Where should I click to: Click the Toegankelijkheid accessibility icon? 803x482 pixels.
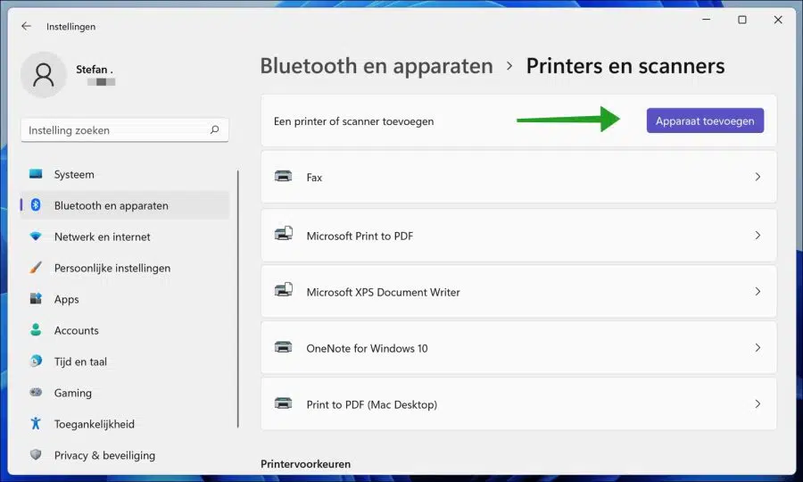click(36, 424)
